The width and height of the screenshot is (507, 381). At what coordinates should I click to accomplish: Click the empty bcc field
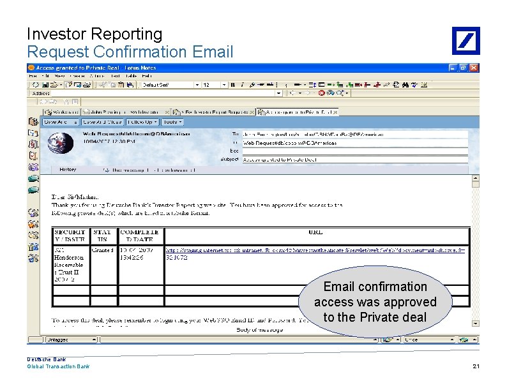pos(355,151)
